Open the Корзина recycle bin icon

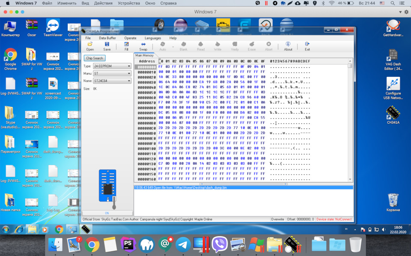pyautogui.click(x=393, y=202)
